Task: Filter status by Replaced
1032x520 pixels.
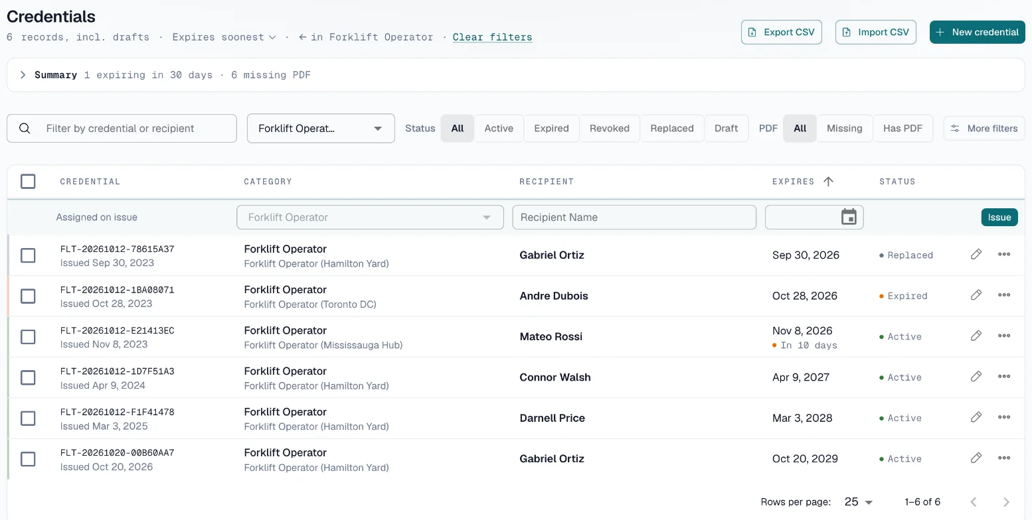Action: 672,129
